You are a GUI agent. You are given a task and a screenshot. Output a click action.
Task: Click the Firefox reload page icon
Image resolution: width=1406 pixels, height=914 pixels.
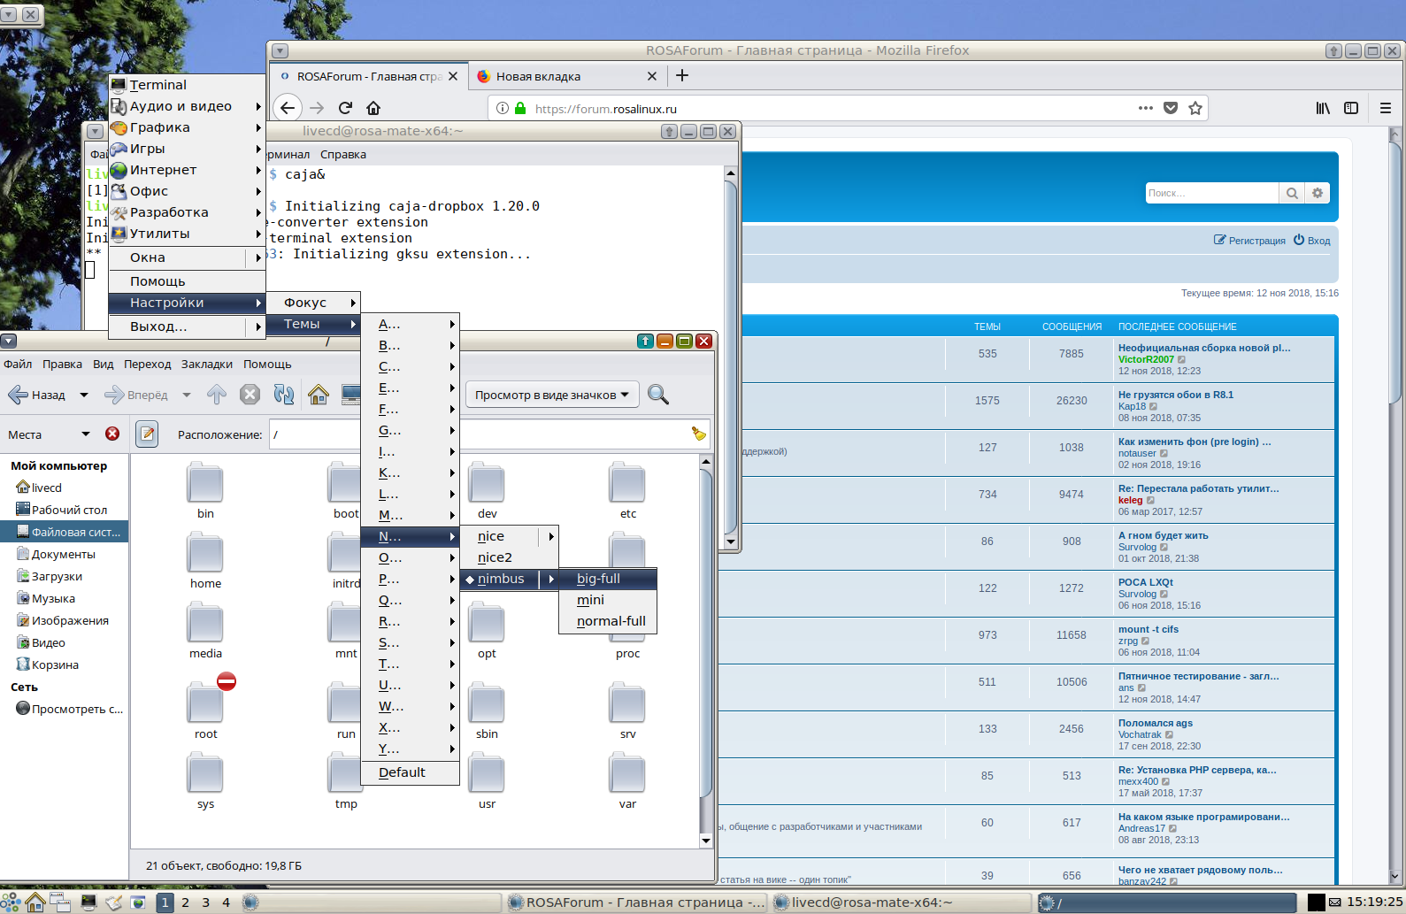(x=345, y=108)
